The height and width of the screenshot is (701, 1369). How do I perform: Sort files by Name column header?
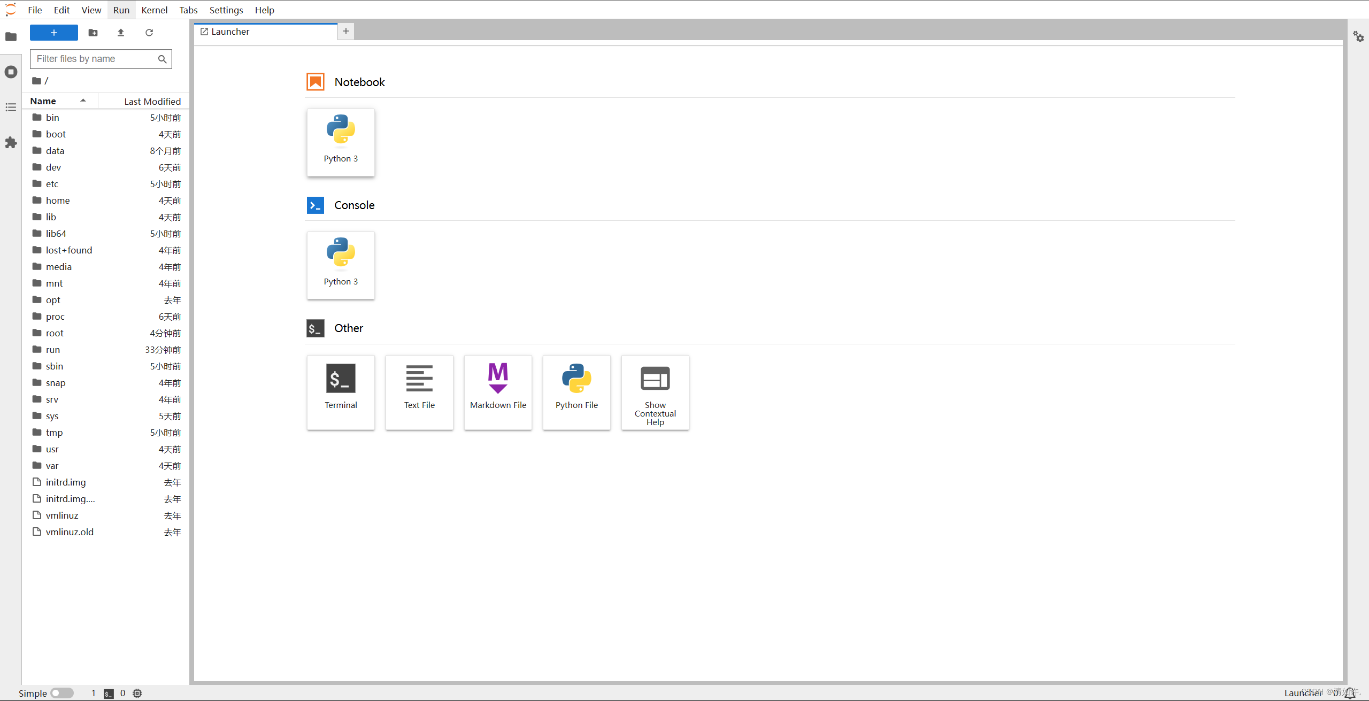coord(43,101)
